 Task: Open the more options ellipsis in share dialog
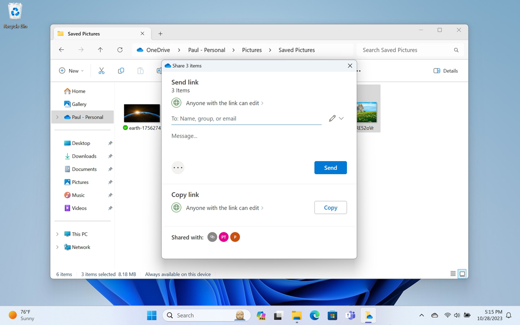[178, 168]
